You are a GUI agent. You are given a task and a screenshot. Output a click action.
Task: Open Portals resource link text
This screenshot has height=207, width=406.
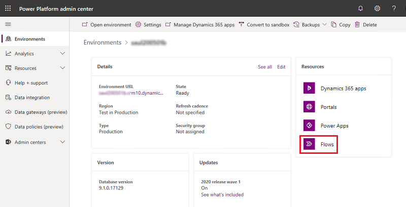click(x=328, y=107)
